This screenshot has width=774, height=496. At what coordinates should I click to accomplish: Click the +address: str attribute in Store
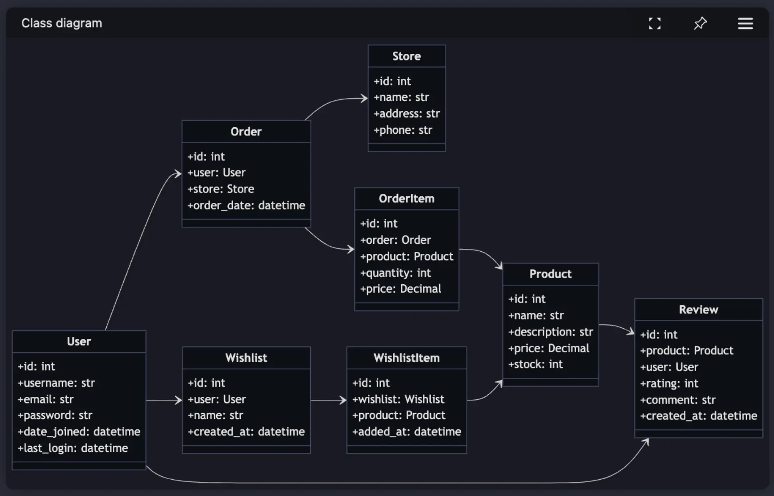tap(407, 114)
